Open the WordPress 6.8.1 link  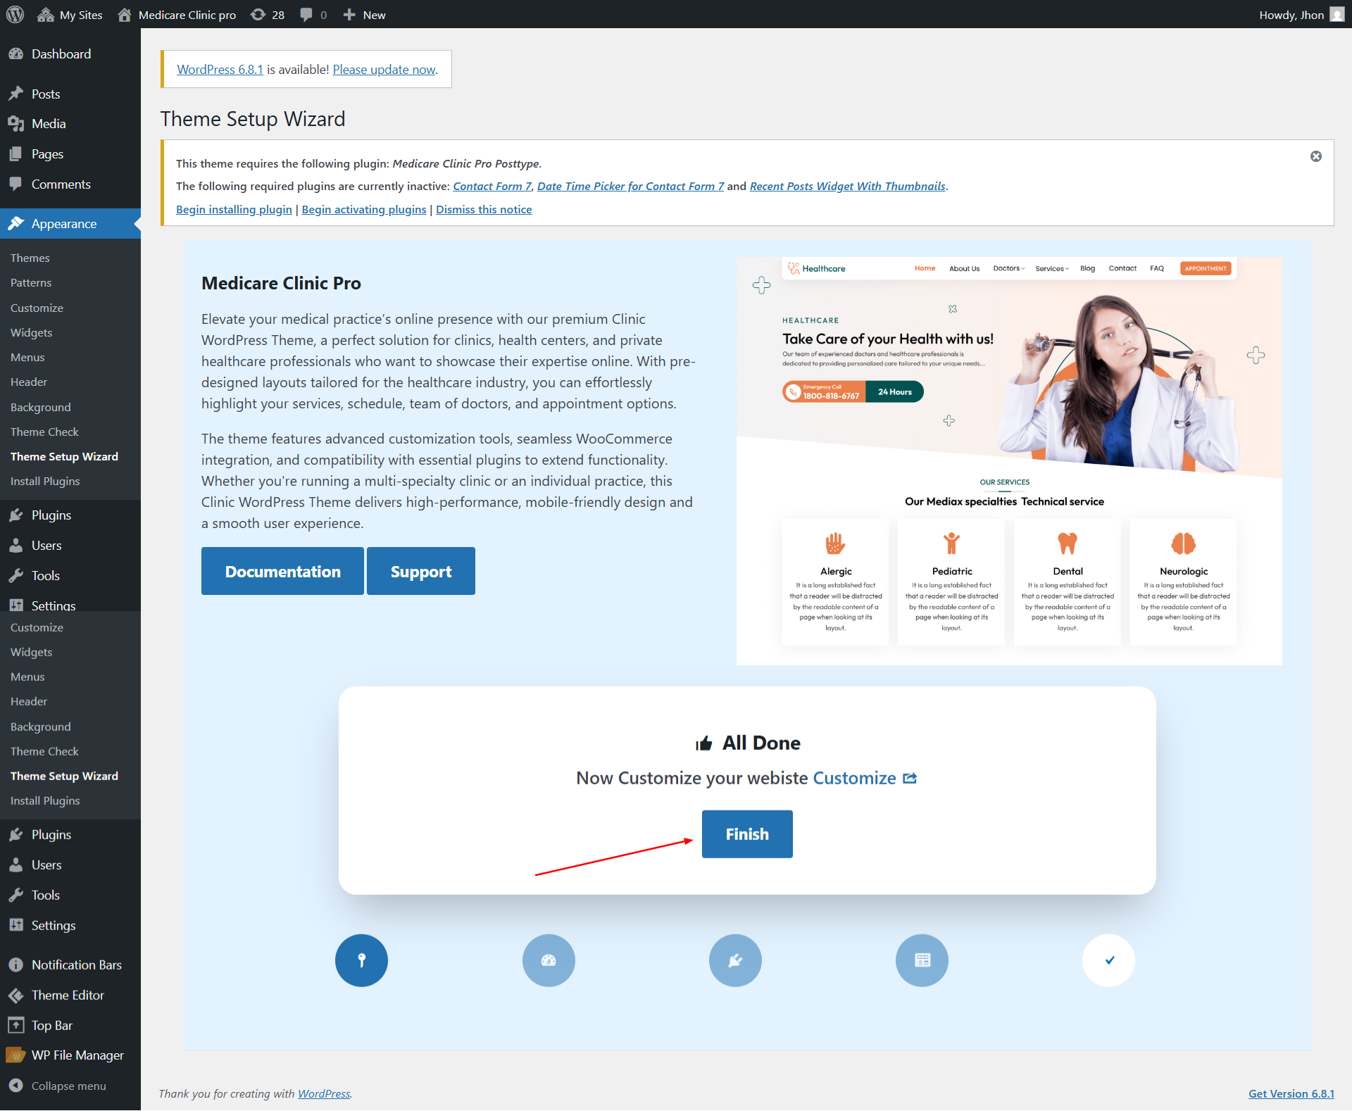coord(220,70)
